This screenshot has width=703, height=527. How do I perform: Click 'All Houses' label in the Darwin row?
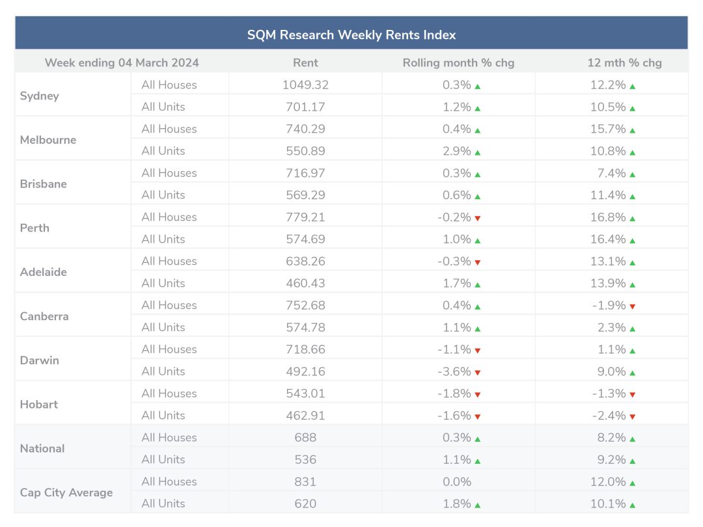click(x=169, y=349)
